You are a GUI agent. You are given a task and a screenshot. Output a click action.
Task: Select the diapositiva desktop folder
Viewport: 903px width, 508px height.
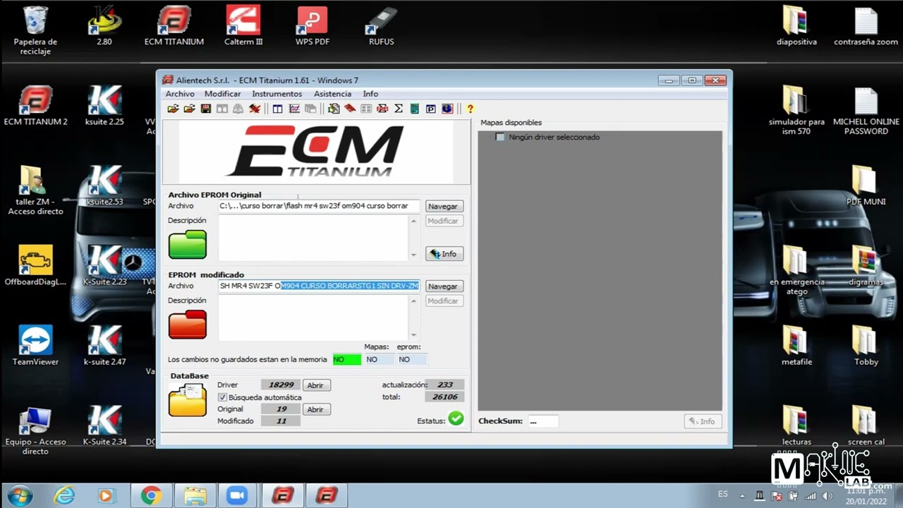click(796, 25)
